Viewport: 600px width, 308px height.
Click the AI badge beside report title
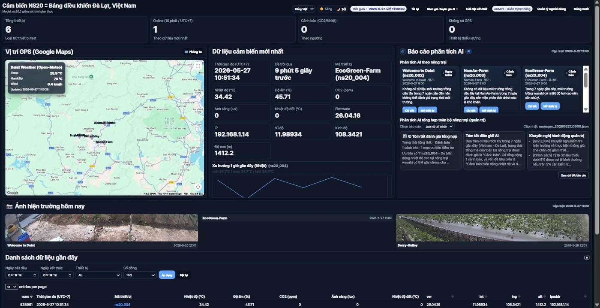(469, 51)
